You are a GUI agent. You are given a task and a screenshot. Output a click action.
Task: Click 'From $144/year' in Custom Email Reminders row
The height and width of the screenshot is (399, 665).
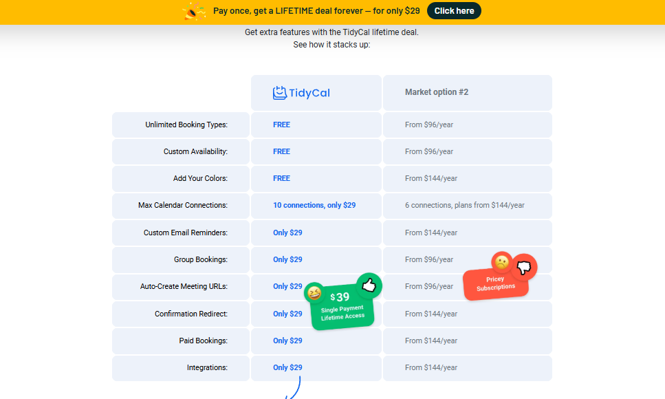coord(431,233)
